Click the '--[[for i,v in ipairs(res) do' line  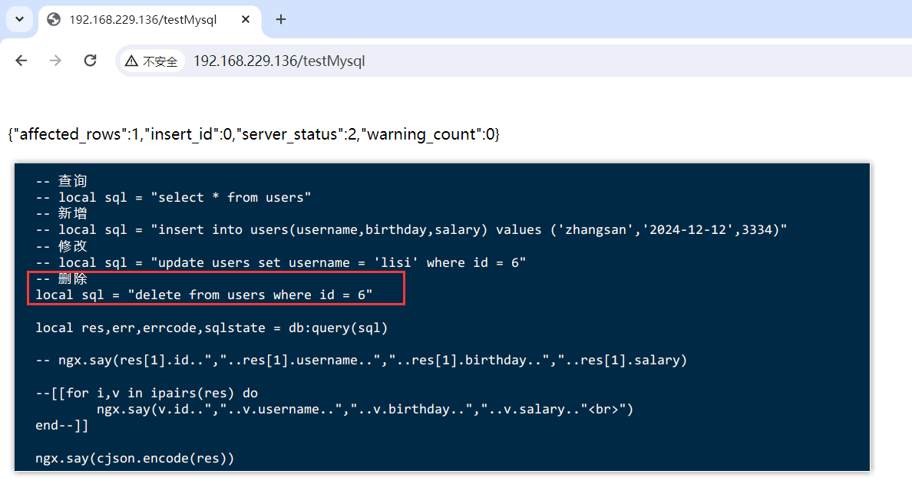tap(147, 393)
